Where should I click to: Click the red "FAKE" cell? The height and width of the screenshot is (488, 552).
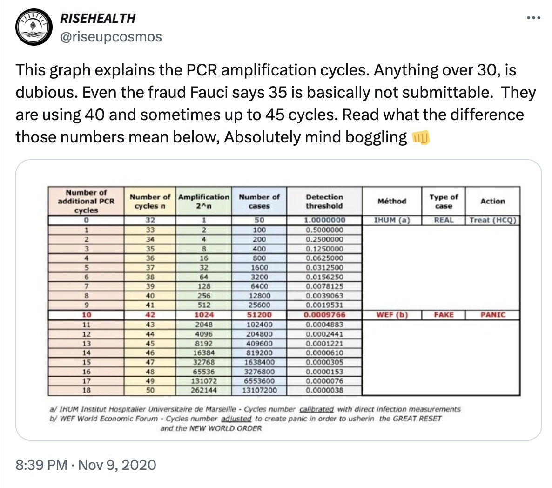[x=444, y=315]
